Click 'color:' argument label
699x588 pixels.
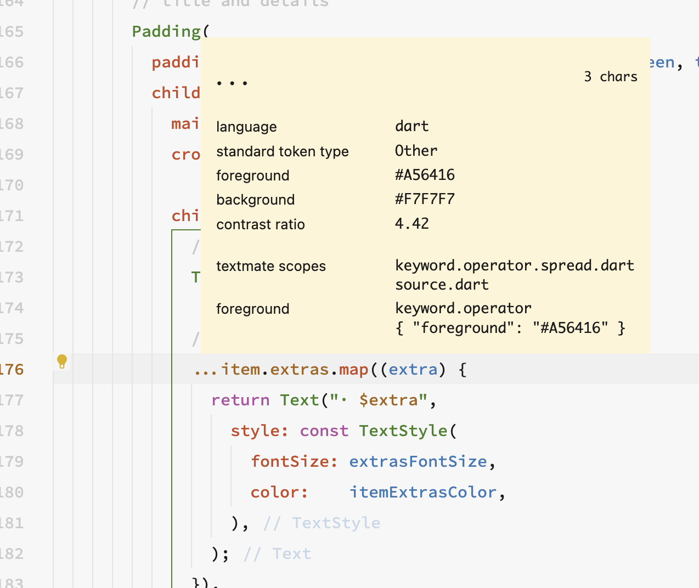pos(279,493)
